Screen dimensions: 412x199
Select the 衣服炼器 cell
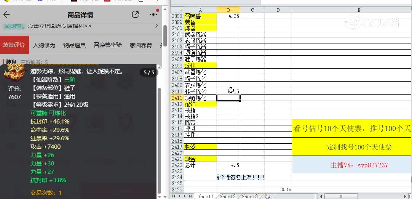pyautogui.click(x=201, y=40)
